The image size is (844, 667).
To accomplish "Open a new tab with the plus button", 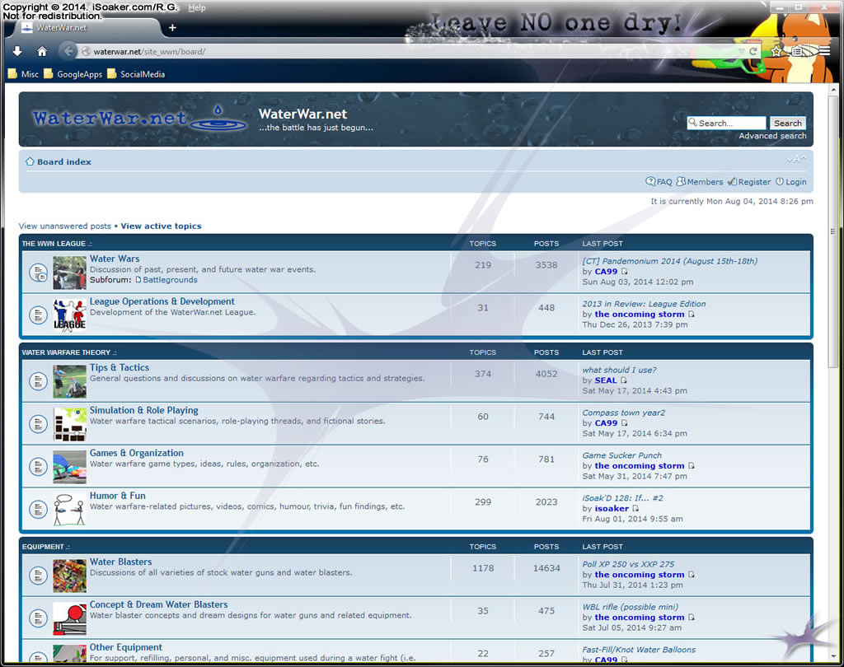I will 172,27.
